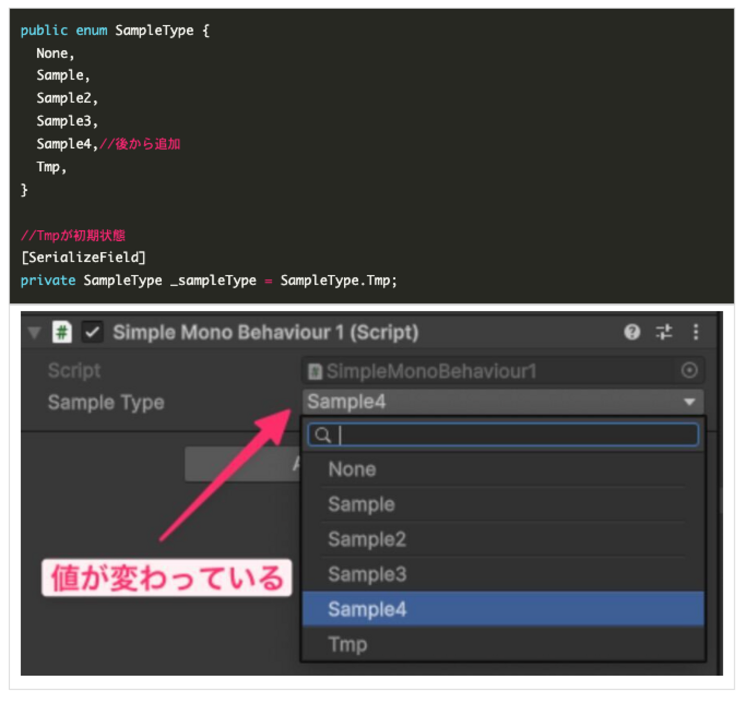The height and width of the screenshot is (703, 746).
Task: Select the highlighted Sample4 entry in the list
Action: point(503,609)
